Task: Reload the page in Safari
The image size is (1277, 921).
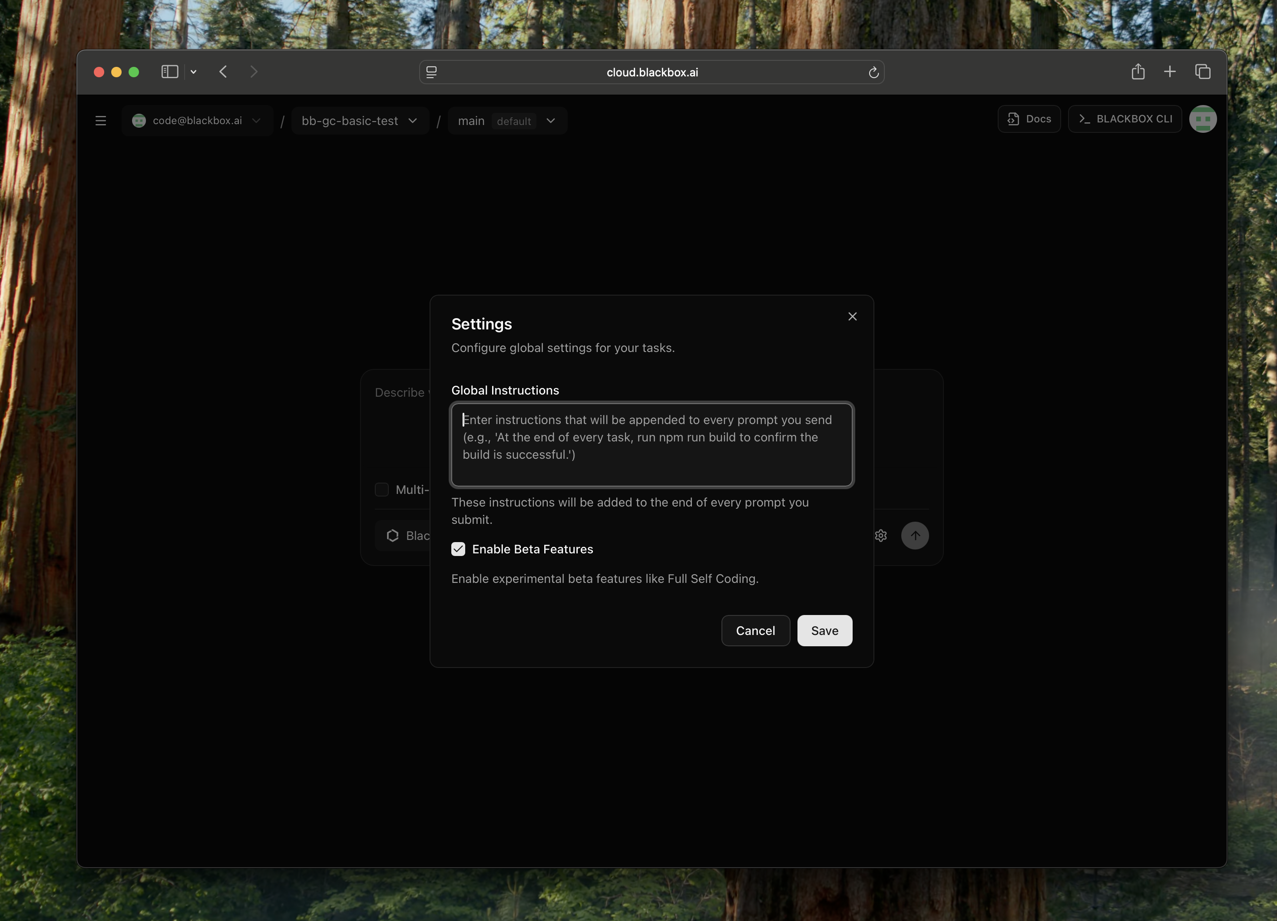Action: click(x=873, y=72)
